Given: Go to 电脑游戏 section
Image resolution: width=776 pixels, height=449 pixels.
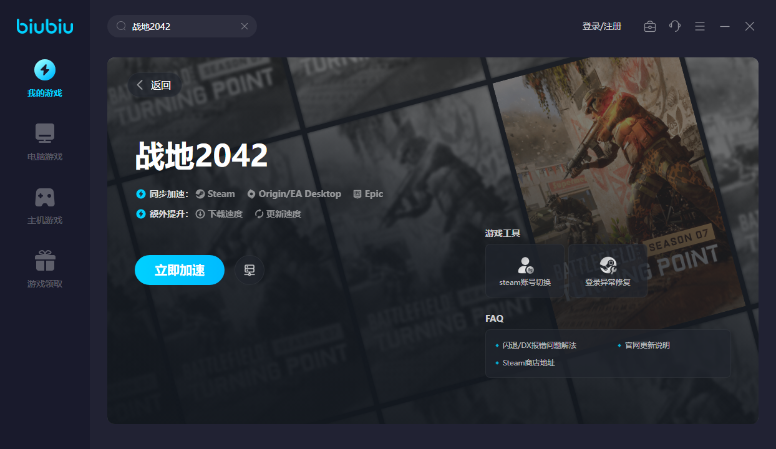Looking at the screenshot, I should tap(44, 142).
